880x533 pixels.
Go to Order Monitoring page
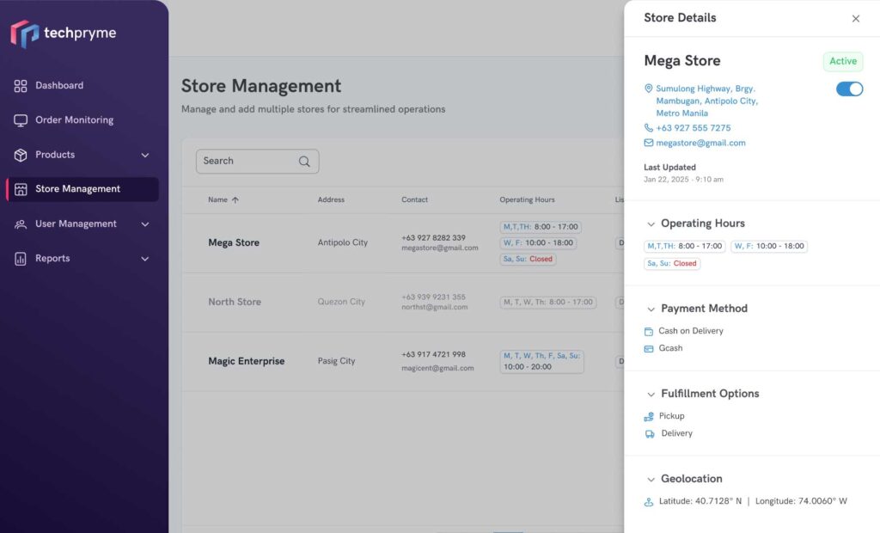click(x=74, y=120)
